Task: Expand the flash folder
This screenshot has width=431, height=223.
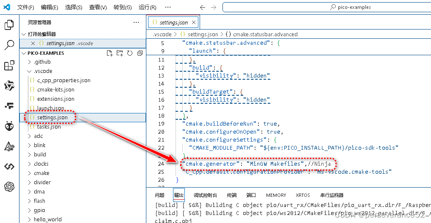Action: [30, 201]
